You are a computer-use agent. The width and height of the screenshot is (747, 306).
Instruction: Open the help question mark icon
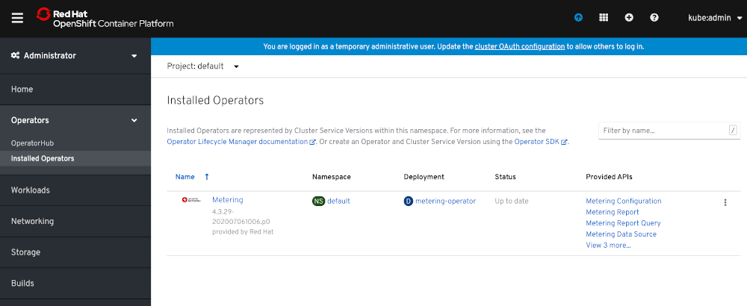(654, 18)
